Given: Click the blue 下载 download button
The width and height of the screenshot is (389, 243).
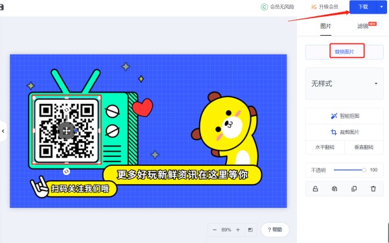Looking at the screenshot, I should tap(363, 6).
